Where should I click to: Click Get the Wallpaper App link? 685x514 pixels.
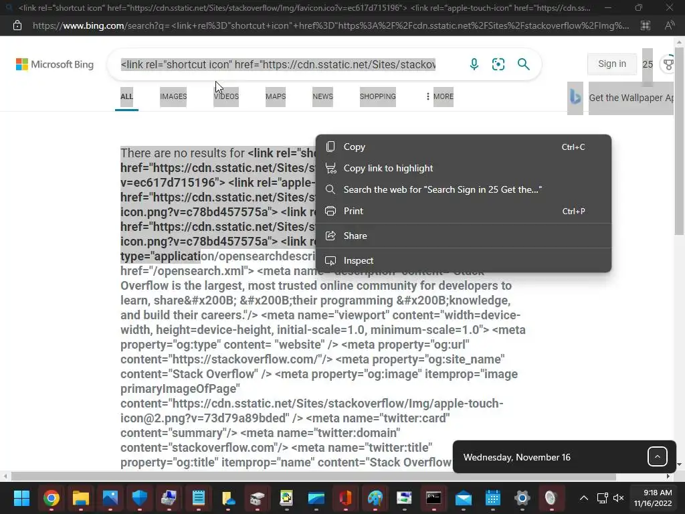click(x=631, y=98)
